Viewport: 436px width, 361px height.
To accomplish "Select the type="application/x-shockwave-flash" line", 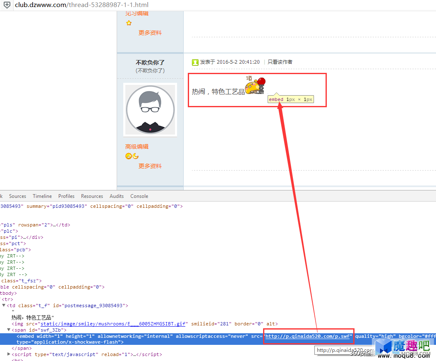I will tap(70, 342).
